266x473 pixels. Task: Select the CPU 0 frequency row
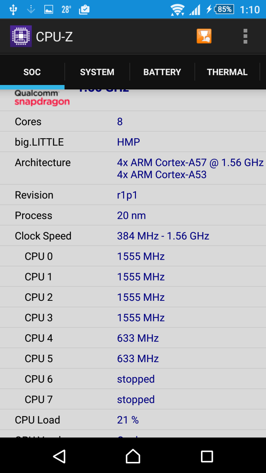(x=133, y=256)
